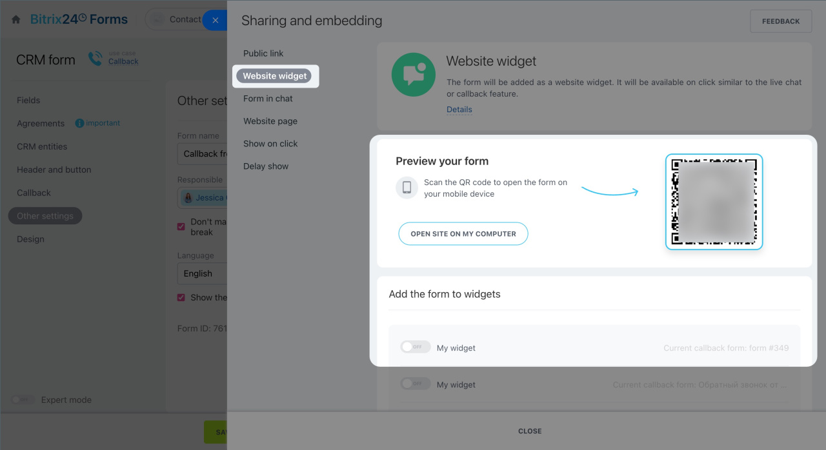
Task: Click the QR code preview image
Action: pyautogui.click(x=714, y=201)
